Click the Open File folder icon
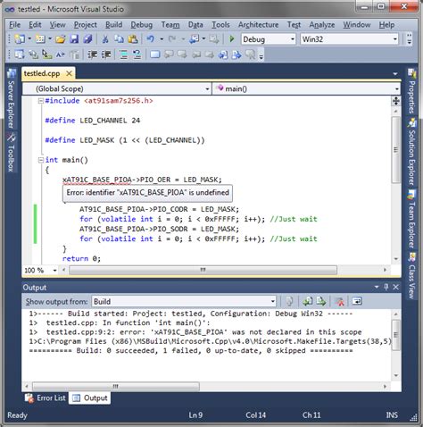The width and height of the screenshot is (423, 427). [x=61, y=39]
